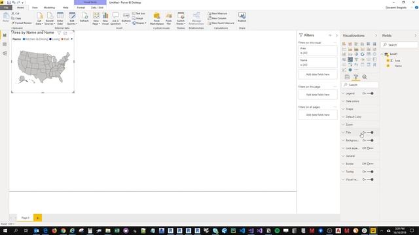Turn on the Lock aspect switch

click(370, 148)
